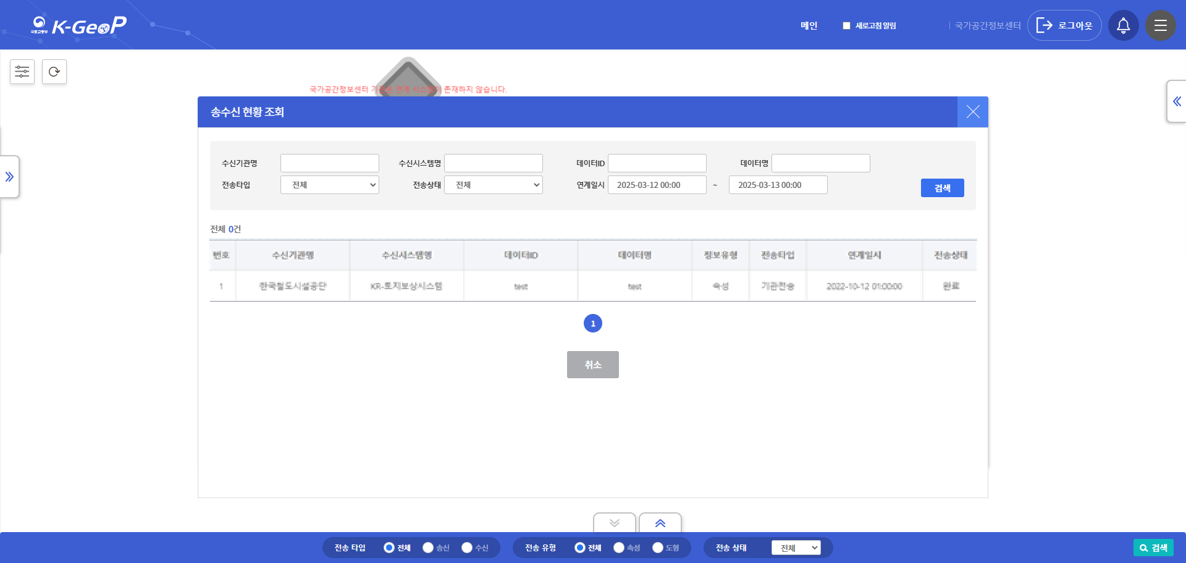Enable the 새로고침 알림 checkbox

(846, 25)
